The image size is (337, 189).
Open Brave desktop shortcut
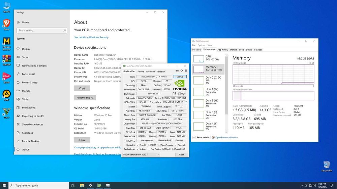point(6,25)
